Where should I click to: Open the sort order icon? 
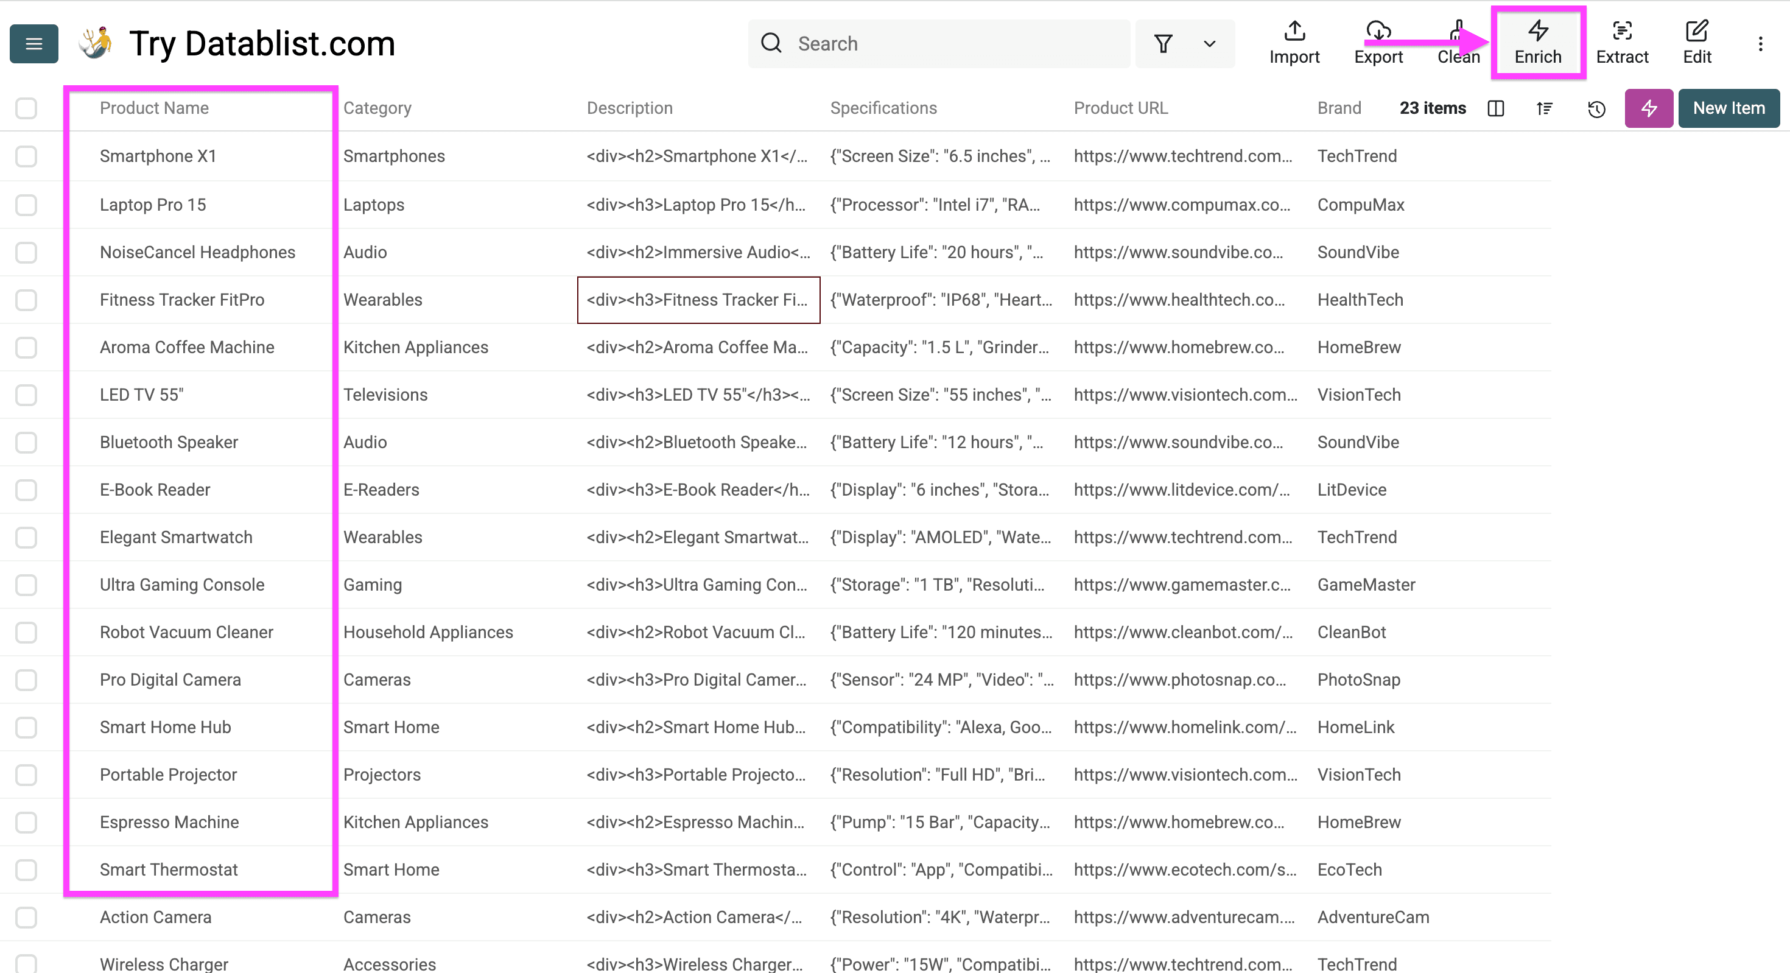pyautogui.click(x=1544, y=108)
